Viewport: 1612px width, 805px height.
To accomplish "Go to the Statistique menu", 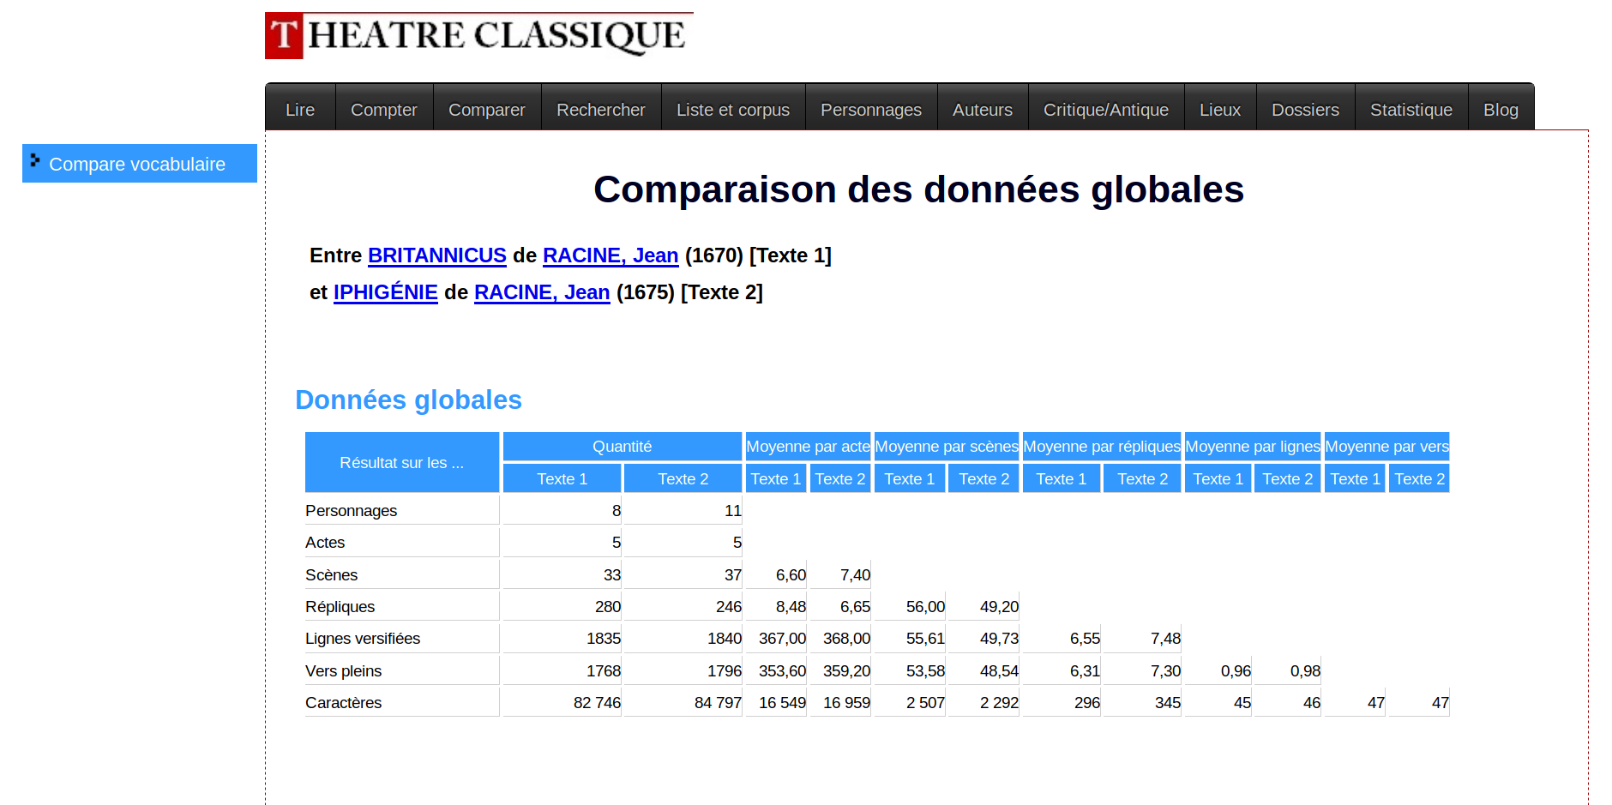I will coord(1411,110).
